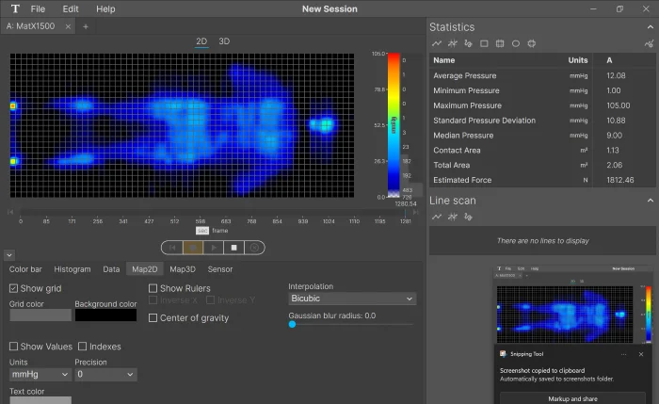The image size is (659, 404).
Task: Click the line chart icon under Line scan
Action: point(437,217)
